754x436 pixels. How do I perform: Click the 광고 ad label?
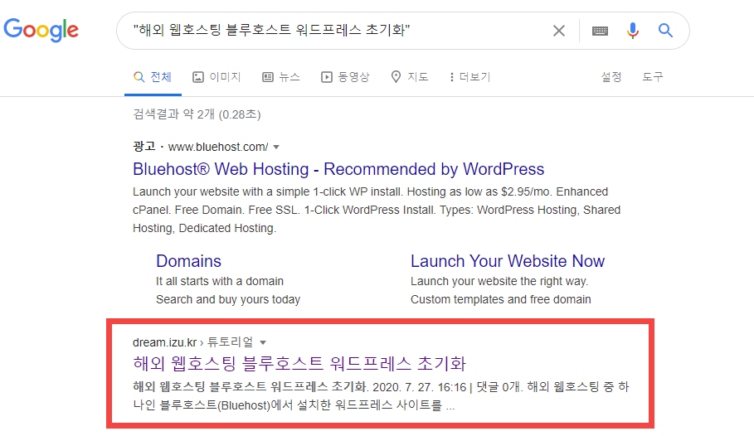click(144, 146)
